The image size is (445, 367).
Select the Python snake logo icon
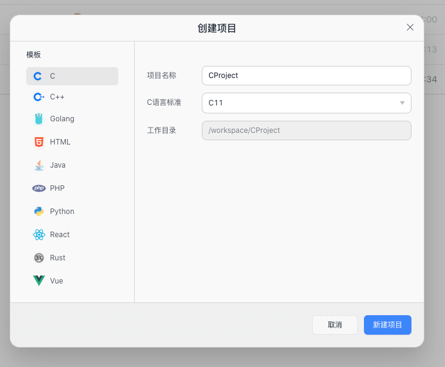39,212
